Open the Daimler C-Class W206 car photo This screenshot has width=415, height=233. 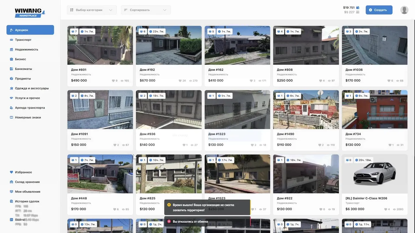click(374, 174)
